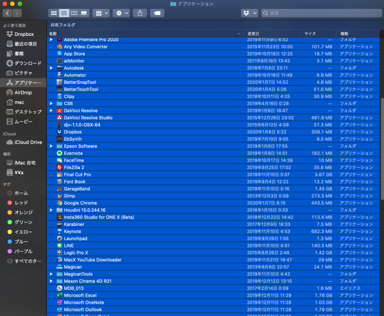Click the Share toolbar button

[140, 13]
